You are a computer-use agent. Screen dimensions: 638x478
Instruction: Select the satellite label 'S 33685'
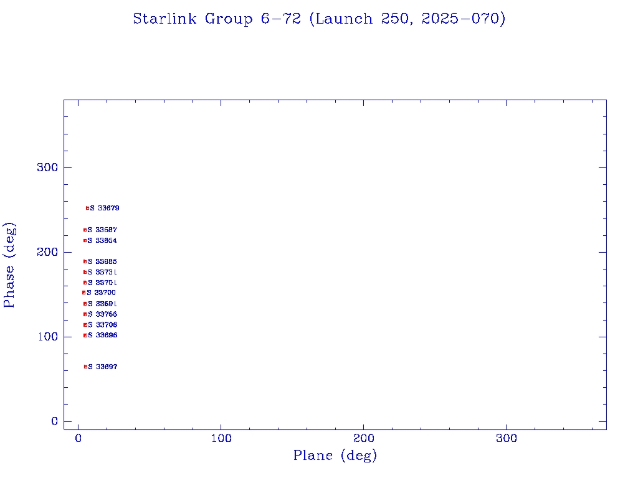click(103, 262)
